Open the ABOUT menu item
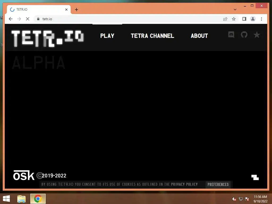This screenshot has width=272, height=204. (199, 36)
